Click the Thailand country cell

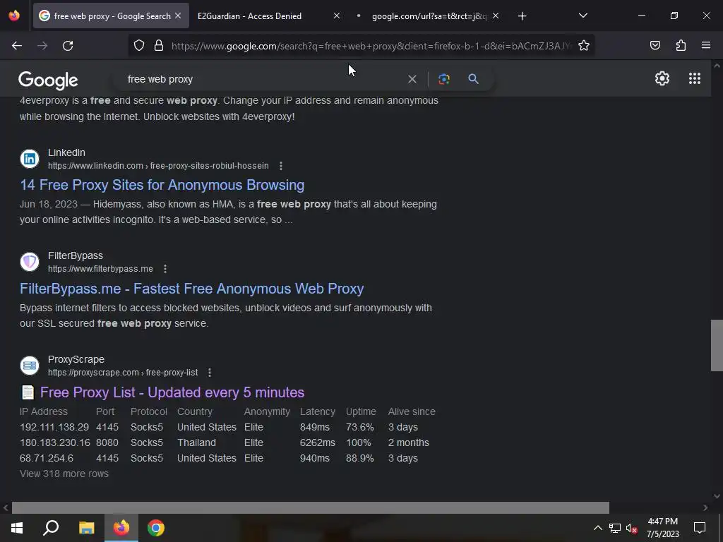tap(196, 442)
